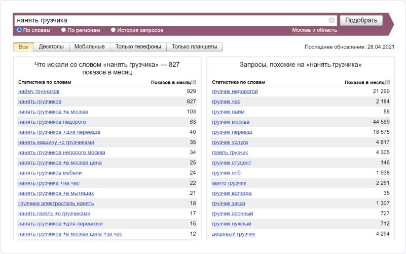Switch to the 'Десктопы' tab

click(x=51, y=47)
